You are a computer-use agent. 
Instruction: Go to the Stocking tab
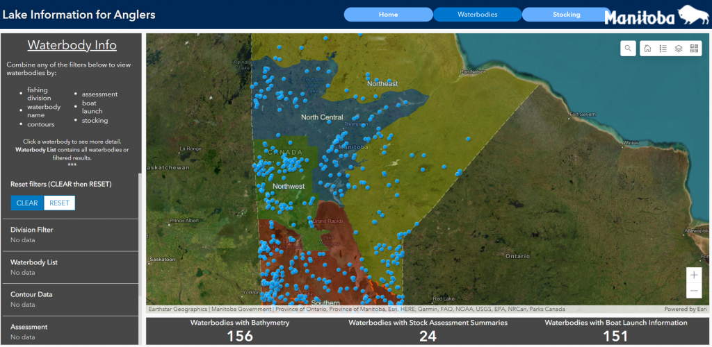coord(566,15)
